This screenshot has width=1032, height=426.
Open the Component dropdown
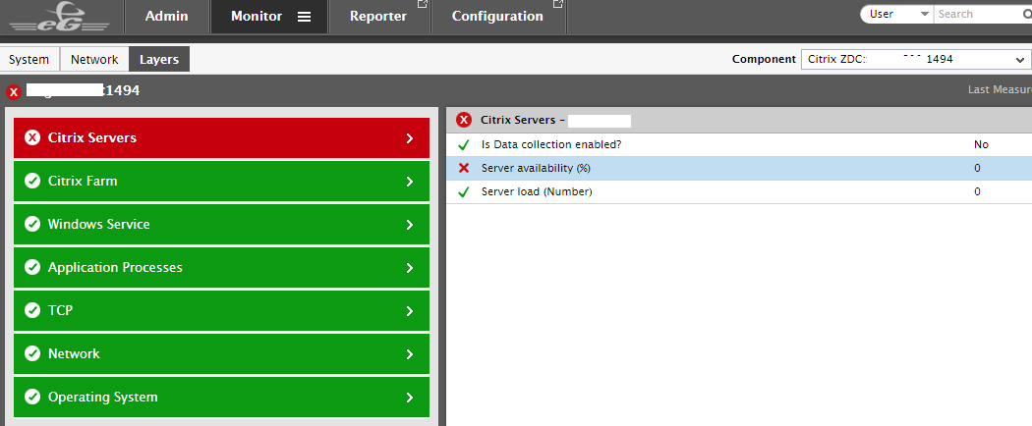tap(915, 59)
